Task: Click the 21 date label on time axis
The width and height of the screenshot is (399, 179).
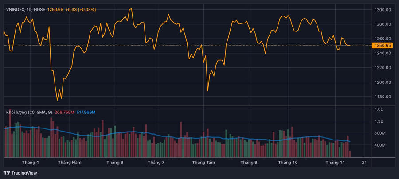Action: [364, 163]
